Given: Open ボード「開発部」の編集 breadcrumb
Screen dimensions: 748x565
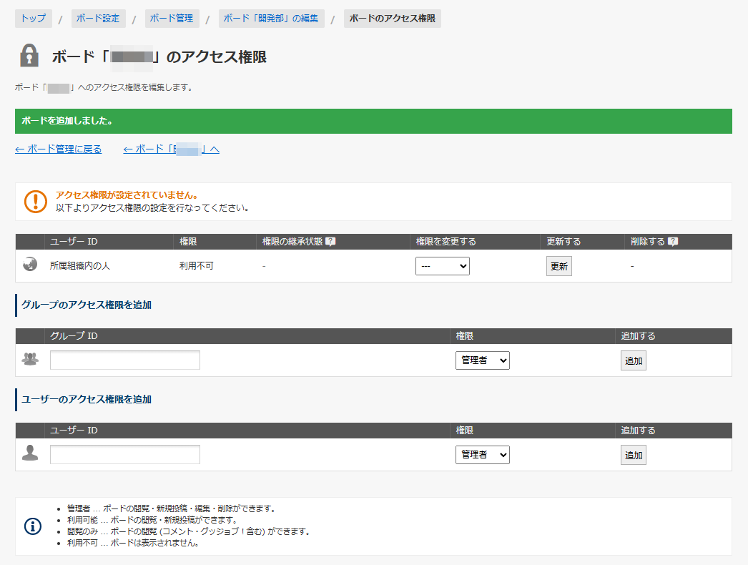Looking at the screenshot, I should point(272,19).
